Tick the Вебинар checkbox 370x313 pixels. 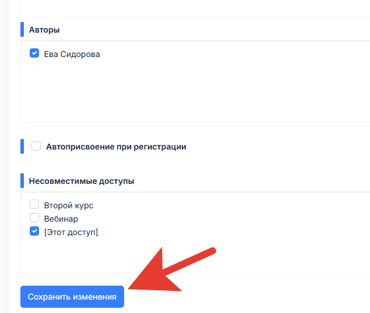[x=34, y=218]
